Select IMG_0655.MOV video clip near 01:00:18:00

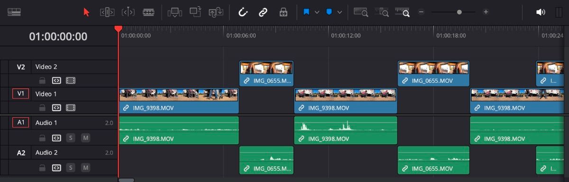433,74
